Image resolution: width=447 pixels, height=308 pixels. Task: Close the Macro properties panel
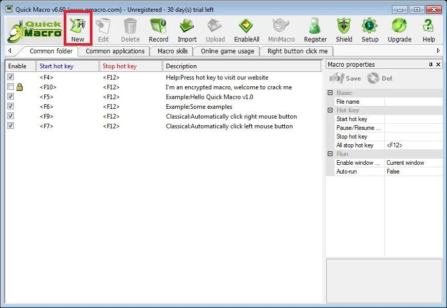(x=438, y=65)
